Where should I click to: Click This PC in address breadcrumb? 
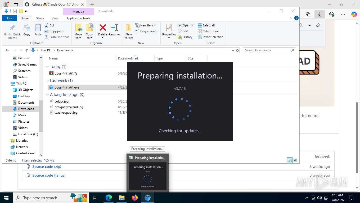[x=46, y=50]
